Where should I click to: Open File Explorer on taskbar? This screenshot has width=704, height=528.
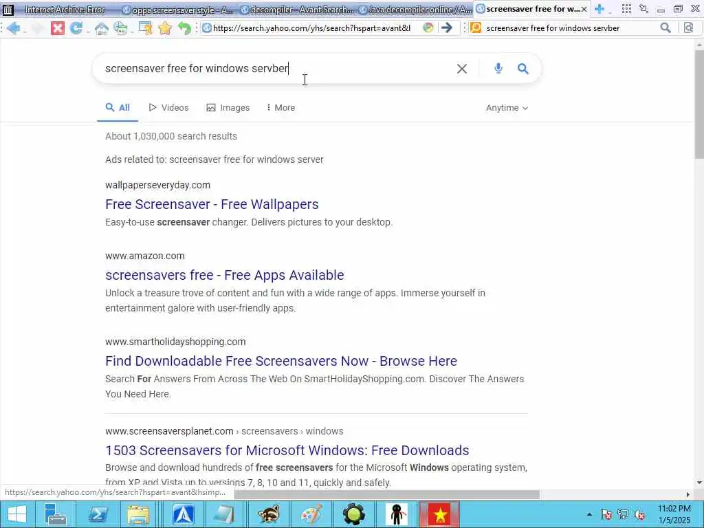pos(137,514)
